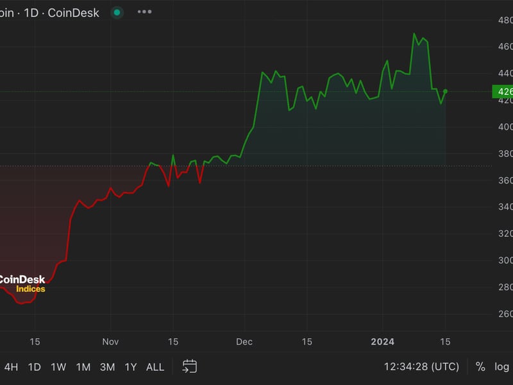Select the 4H time range
This screenshot has width=513, height=385.
11,367
